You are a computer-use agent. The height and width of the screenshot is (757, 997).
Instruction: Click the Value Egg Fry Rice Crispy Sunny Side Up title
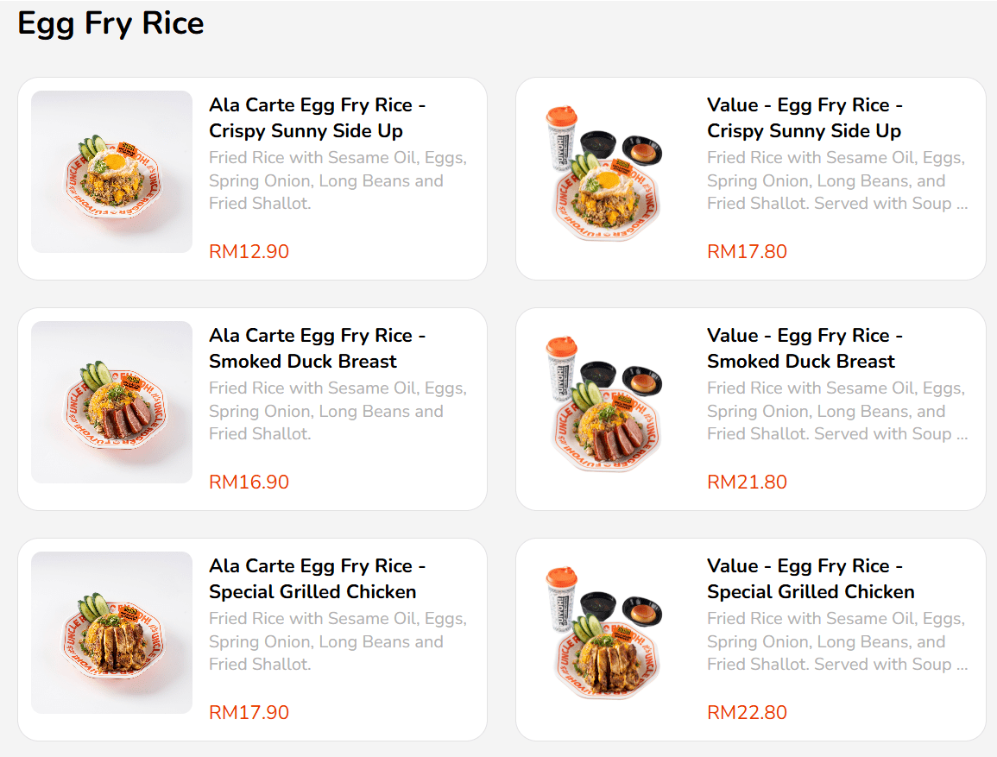coord(804,118)
